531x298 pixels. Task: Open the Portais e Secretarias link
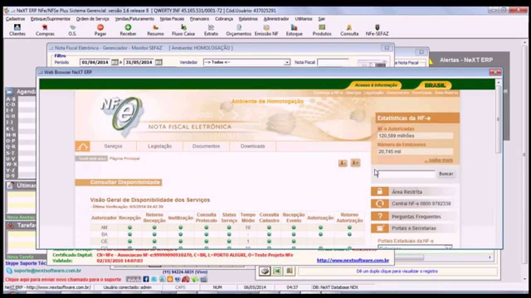tap(415, 228)
